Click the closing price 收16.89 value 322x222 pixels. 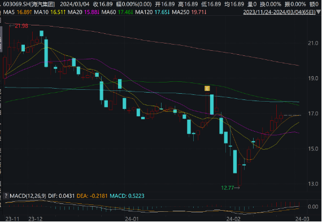(103, 4)
